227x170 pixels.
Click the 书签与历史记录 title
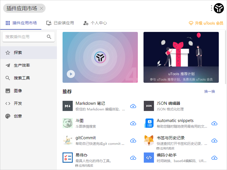tap(171, 138)
